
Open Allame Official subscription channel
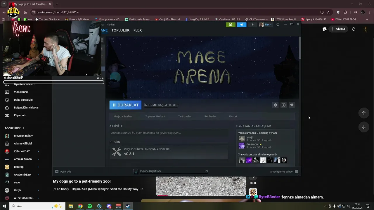22,143
